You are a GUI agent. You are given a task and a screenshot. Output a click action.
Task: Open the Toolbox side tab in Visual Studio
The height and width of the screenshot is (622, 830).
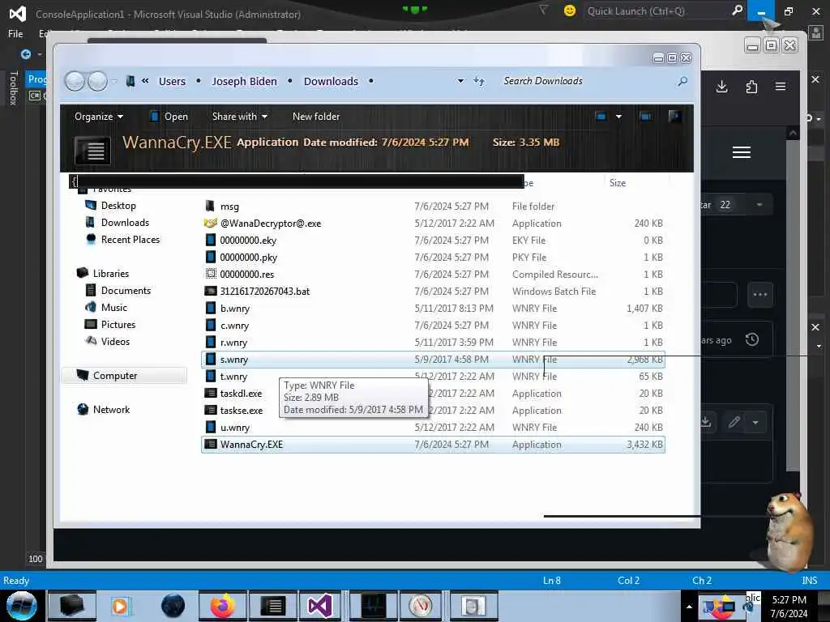[x=14, y=87]
